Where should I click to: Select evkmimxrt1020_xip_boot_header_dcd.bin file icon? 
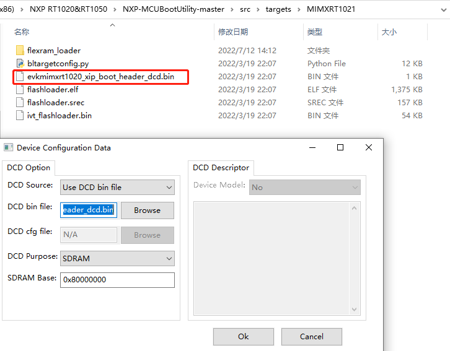[20, 77]
